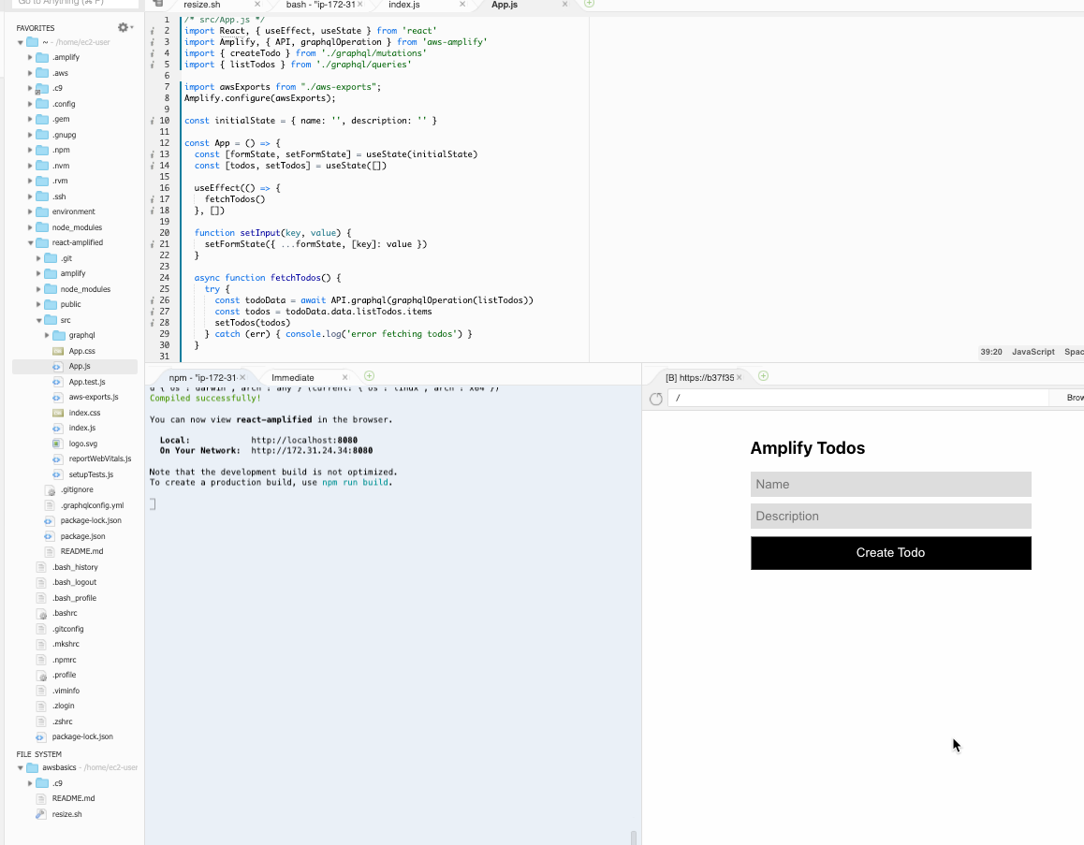Screen dimensions: 1084x845
Task: Select FAVORITES section header
Action: tap(36, 28)
